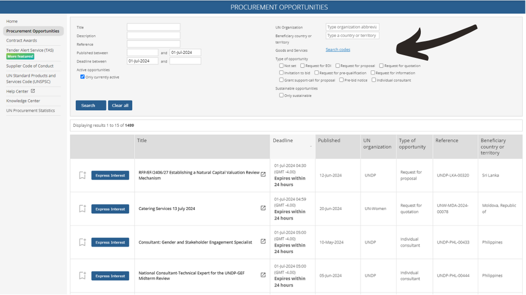Check the Not set opportunity type

pos(282,66)
